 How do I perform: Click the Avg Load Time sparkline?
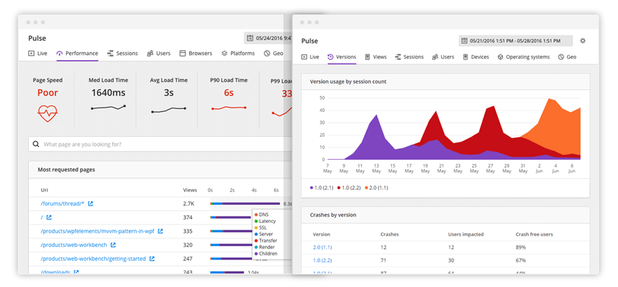[168, 110]
